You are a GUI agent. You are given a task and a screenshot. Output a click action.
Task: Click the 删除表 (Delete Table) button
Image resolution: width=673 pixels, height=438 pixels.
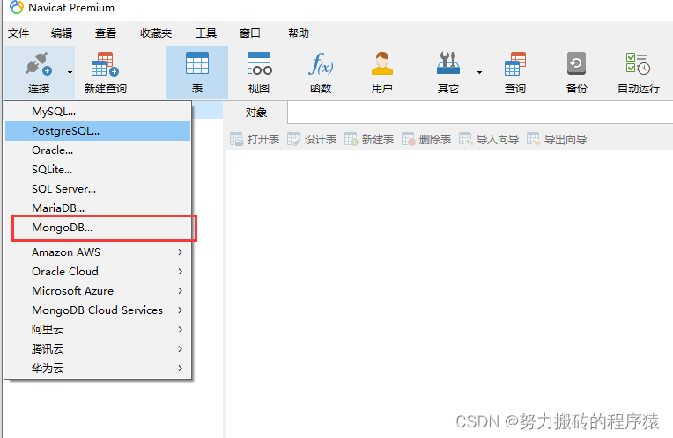pos(426,139)
